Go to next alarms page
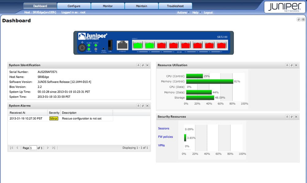The height and width of the screenshot is (183, 307). click(x=48, y=148)
